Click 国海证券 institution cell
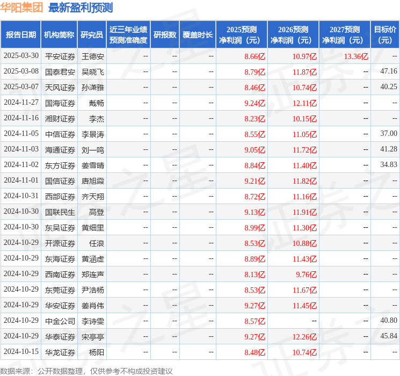The height and width of the screenshot is (376, 400). click(x=60, y=103)
